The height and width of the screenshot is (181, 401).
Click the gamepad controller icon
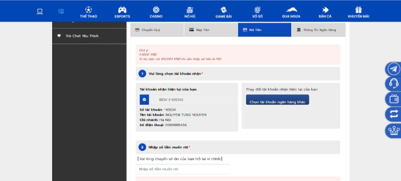(x=122, y=10)
